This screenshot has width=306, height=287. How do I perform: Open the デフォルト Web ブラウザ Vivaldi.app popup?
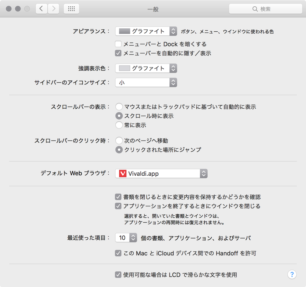[161, 174]
